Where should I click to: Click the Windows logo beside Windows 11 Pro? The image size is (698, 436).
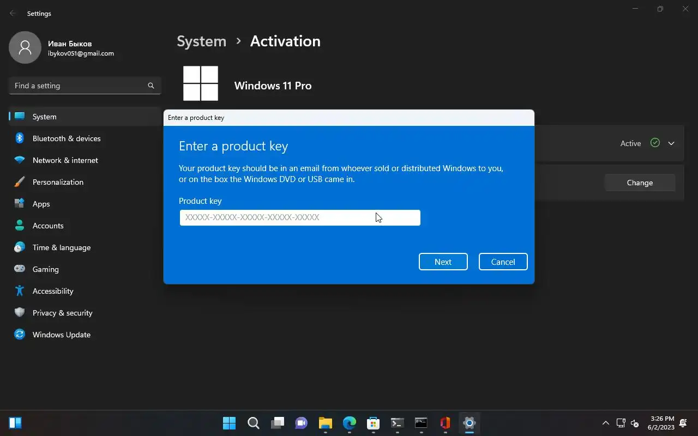[201, 83]
